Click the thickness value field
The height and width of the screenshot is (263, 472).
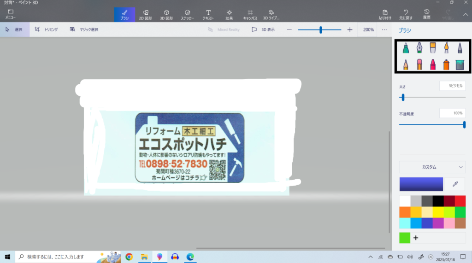point(453,86)
